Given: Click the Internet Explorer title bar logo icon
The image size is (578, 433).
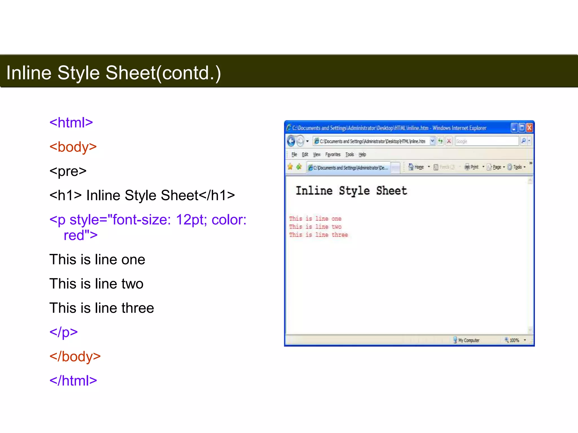Looking at the screenshot, I should [288, 128].
